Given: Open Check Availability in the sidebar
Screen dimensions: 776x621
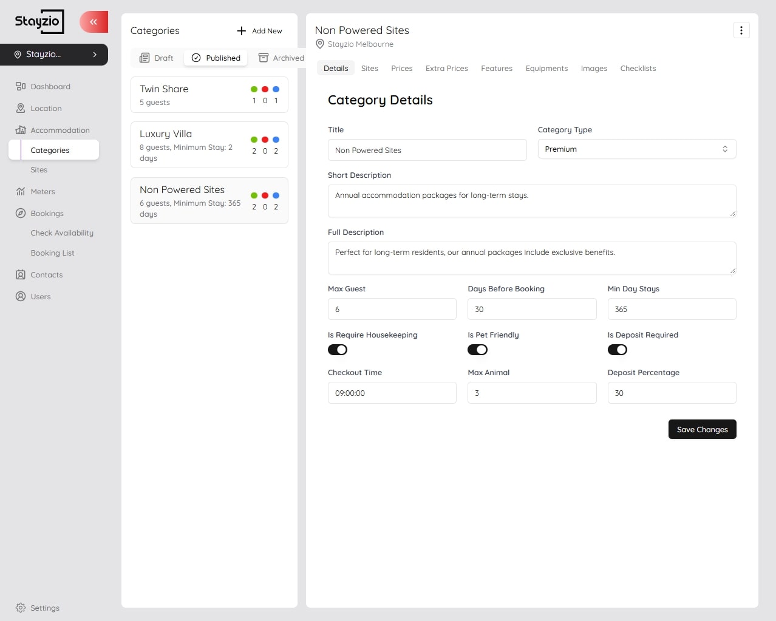Looking at the screenshot, I should click(62, 233).
